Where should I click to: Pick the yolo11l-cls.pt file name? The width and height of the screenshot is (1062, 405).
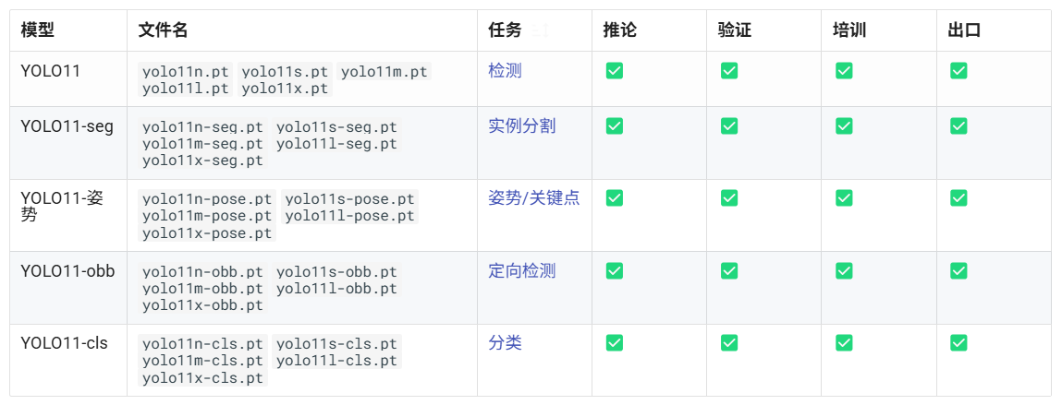(336, 361)
